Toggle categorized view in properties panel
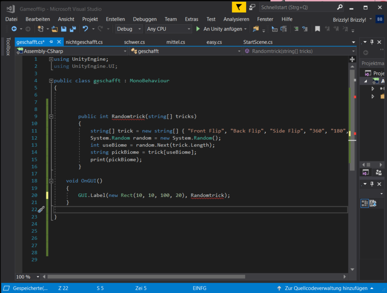387x293 pixels. click(365, 203)
